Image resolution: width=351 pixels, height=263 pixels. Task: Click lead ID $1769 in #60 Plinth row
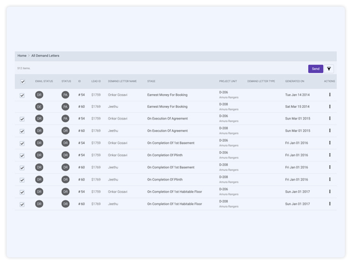pyautogui.click(x=96, y=180)
